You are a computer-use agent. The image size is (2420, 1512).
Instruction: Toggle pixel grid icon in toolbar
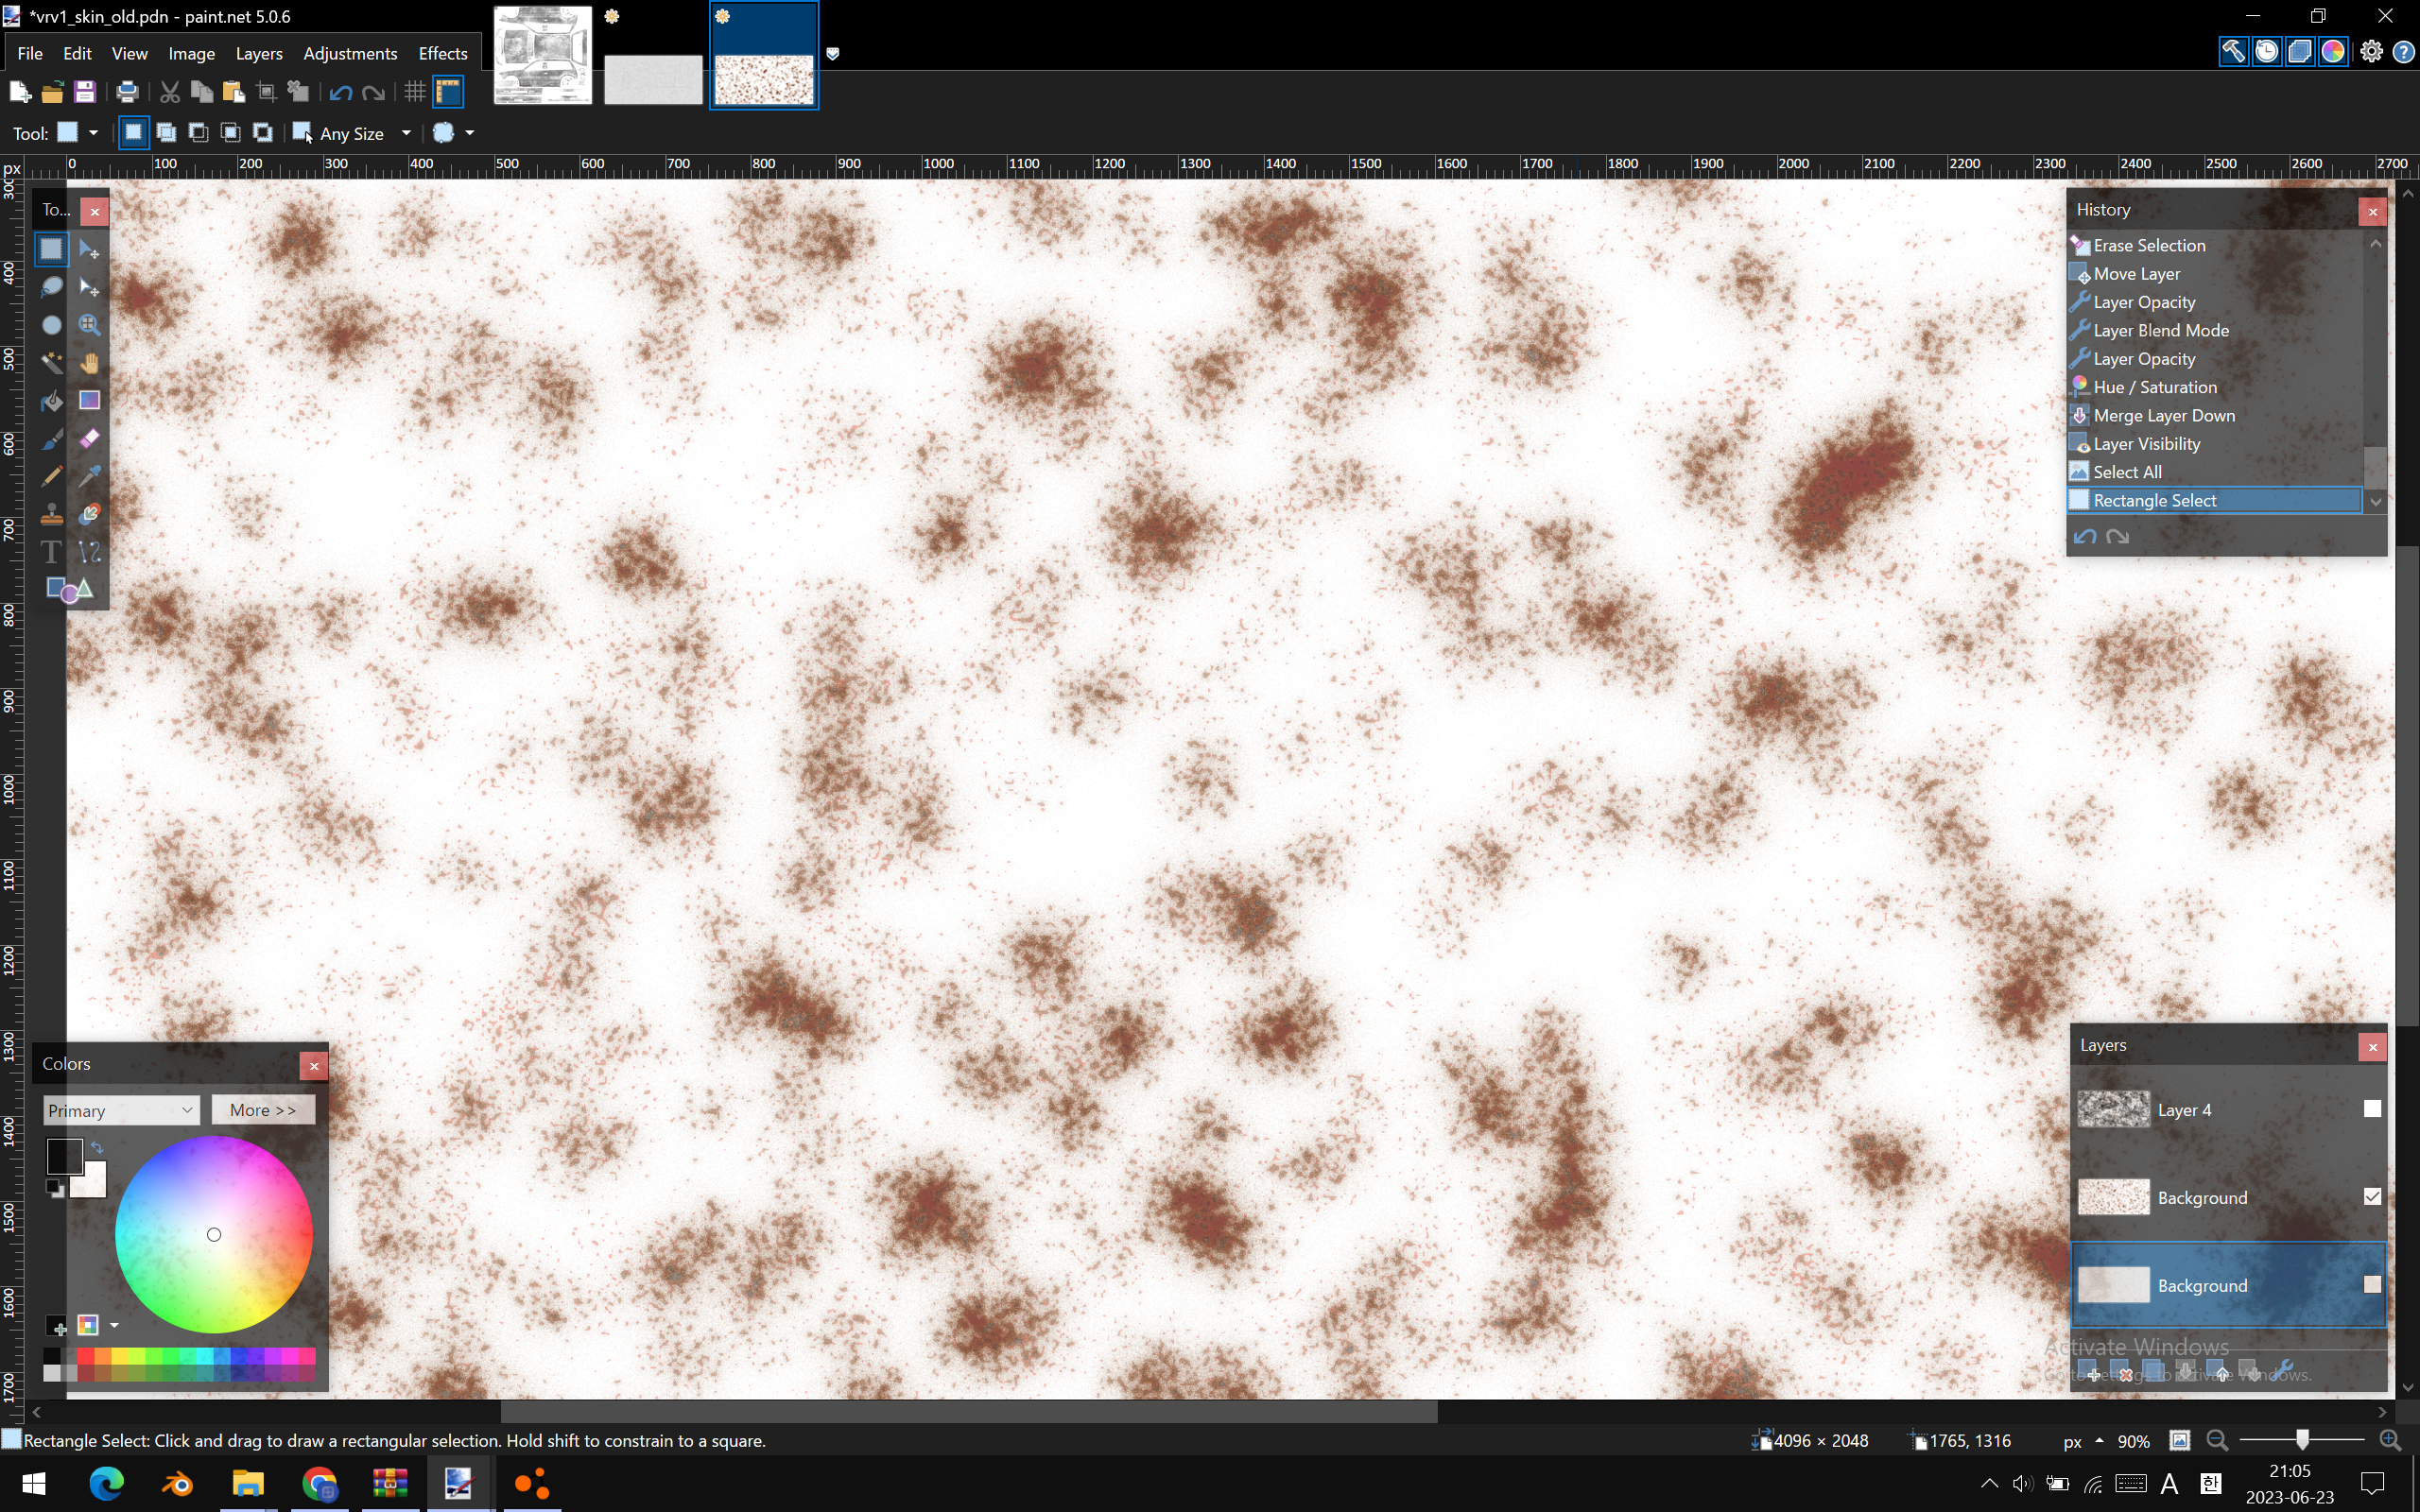pyautogui.click(x=415, y=93)
